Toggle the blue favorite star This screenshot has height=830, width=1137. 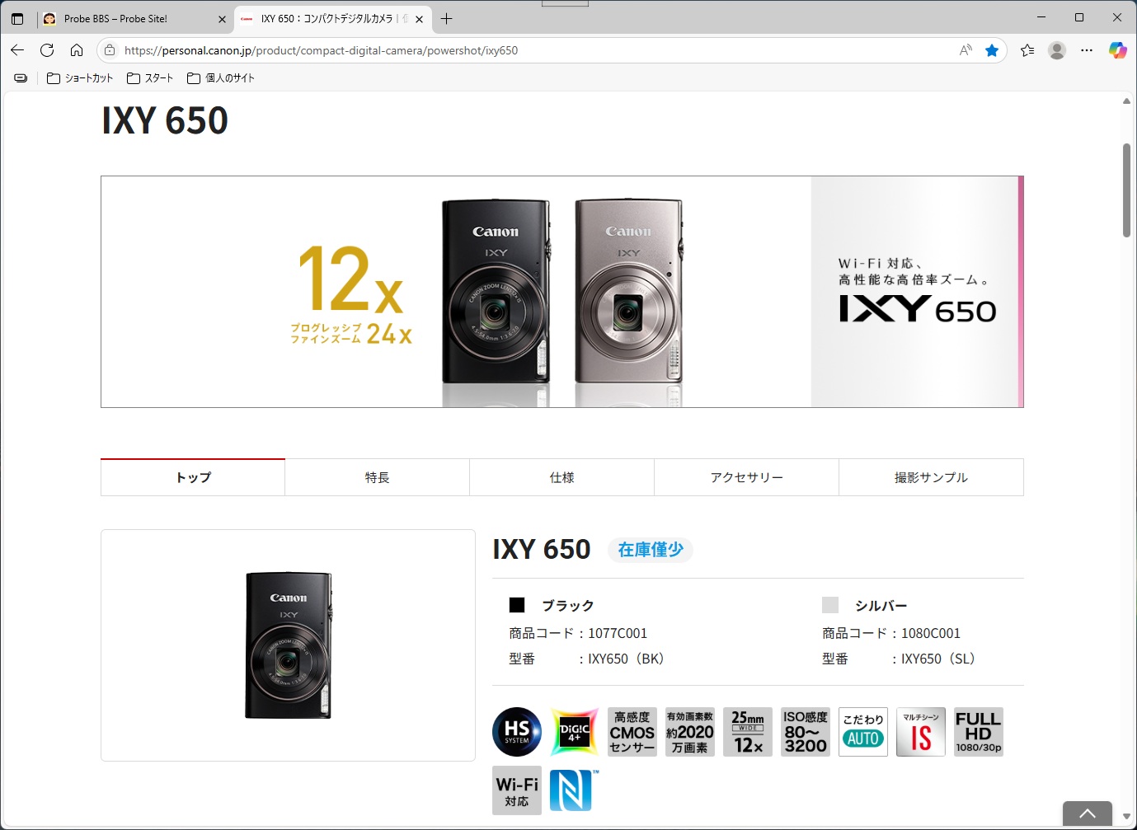[992, 50]
